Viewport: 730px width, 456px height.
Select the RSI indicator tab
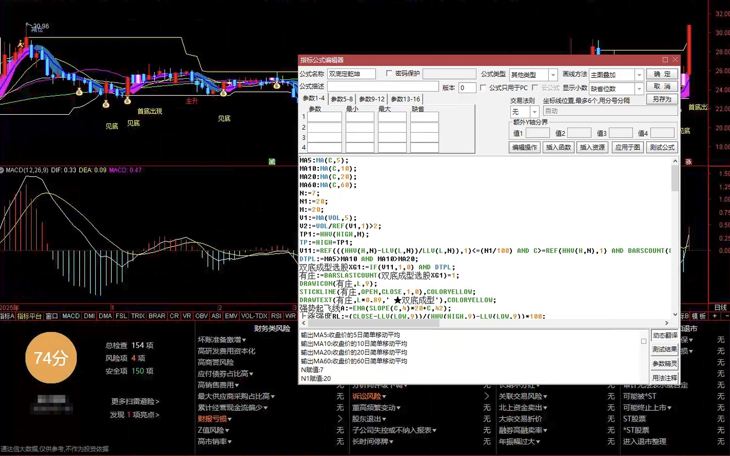tap(276, 316)
